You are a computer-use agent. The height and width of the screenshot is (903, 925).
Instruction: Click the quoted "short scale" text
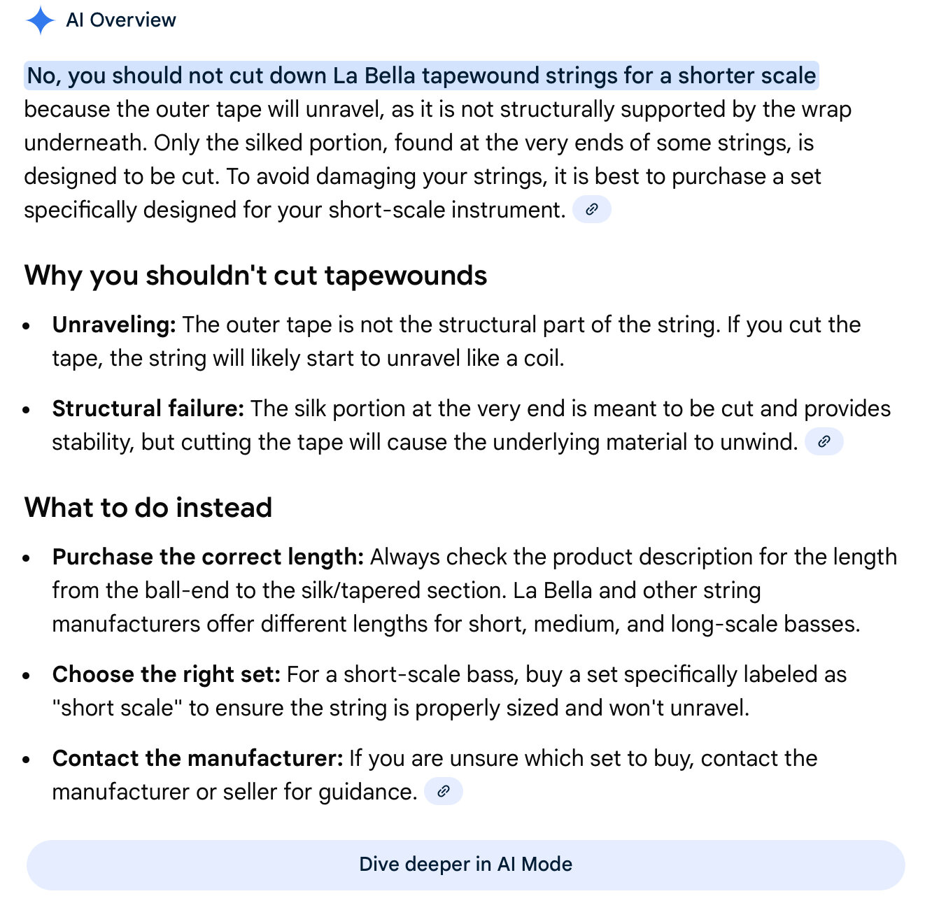117,708
